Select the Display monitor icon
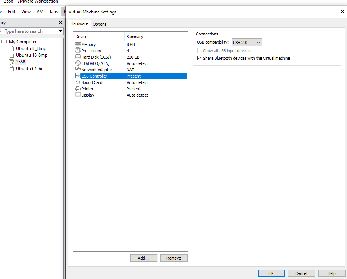The height and width of the screenshot is (279, 347). [x=78, y=95]
